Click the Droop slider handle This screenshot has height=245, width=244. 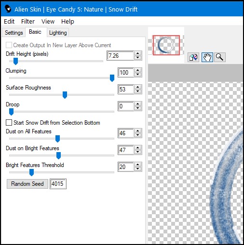(11, 112)
